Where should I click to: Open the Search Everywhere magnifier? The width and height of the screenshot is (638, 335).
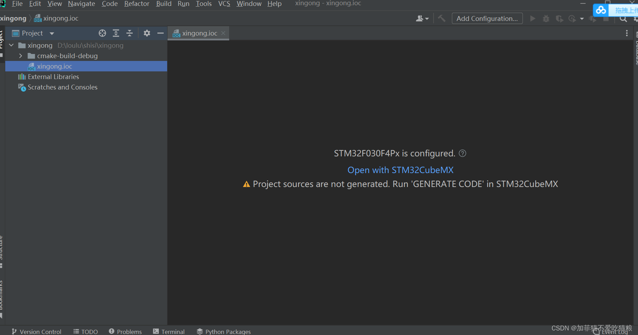pyautogui.click(x=623, y=19)
